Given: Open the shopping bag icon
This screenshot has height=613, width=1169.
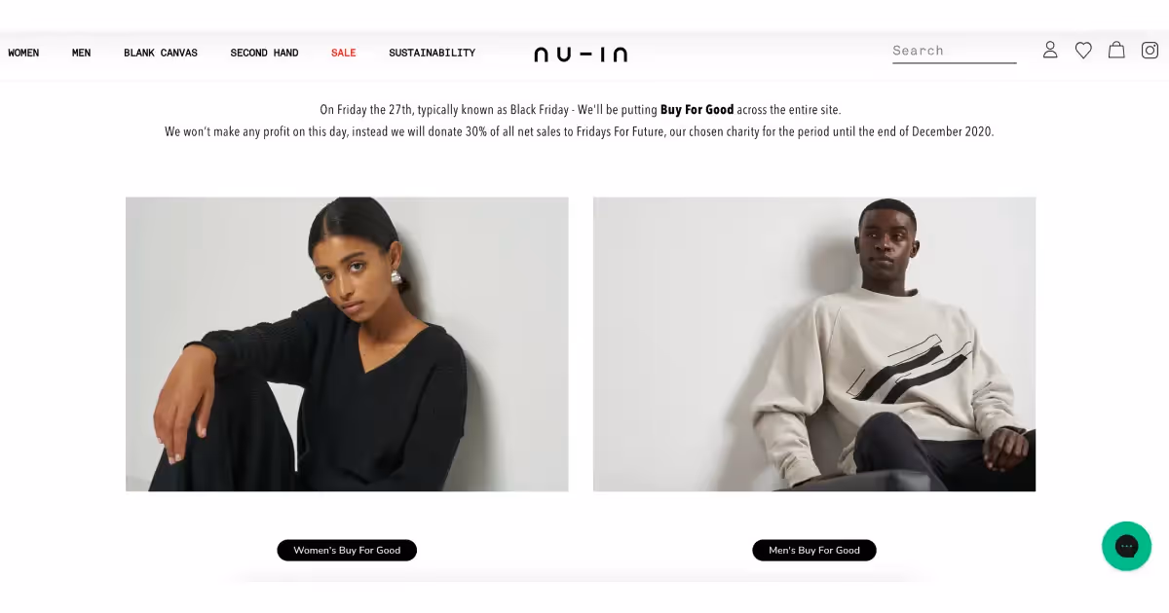Looking at the screenshot, I should tap(1116, 50).
